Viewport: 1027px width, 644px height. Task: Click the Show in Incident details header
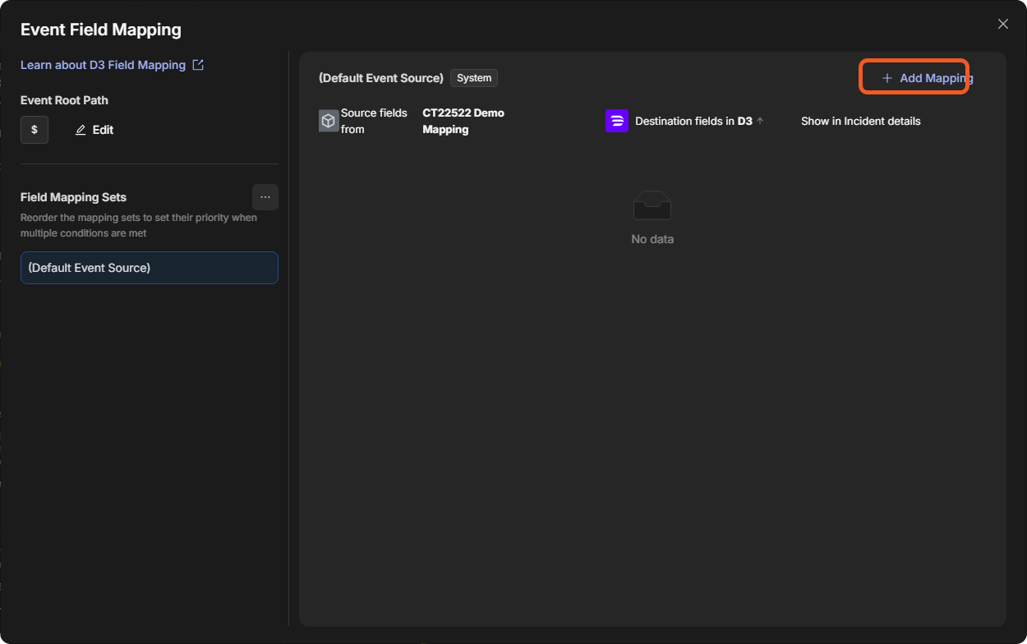[861, 121]
